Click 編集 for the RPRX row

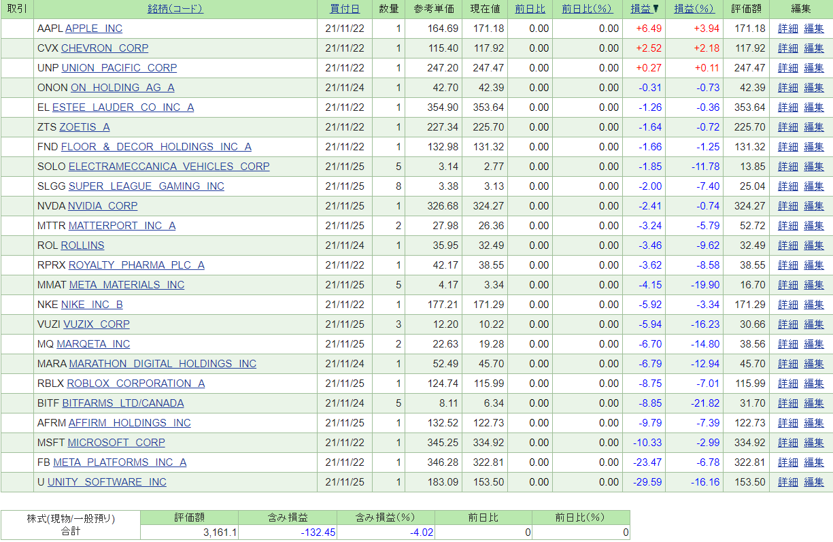(x=814, y=265)
